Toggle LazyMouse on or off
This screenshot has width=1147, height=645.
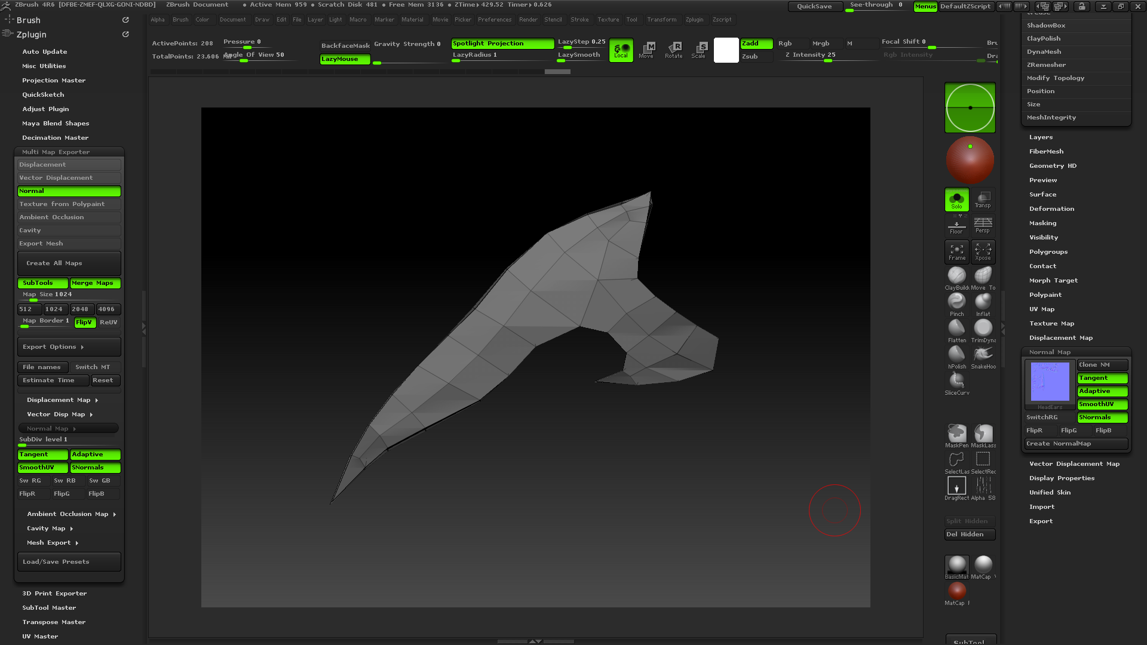(345, 59)
